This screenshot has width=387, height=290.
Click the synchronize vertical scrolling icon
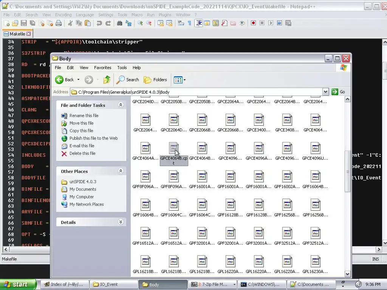click(161, 23)
